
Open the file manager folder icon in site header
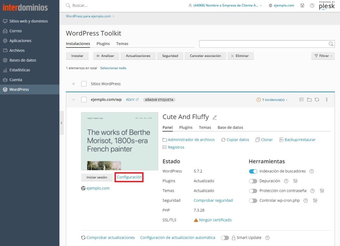(309, 100)
